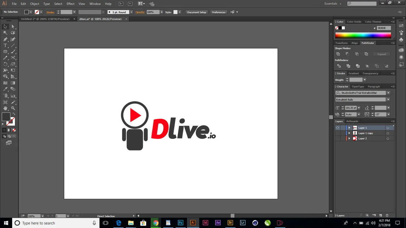Click the hex color value field
The width and height of the screenshot is (406, 228).
(x=384, y=28)
